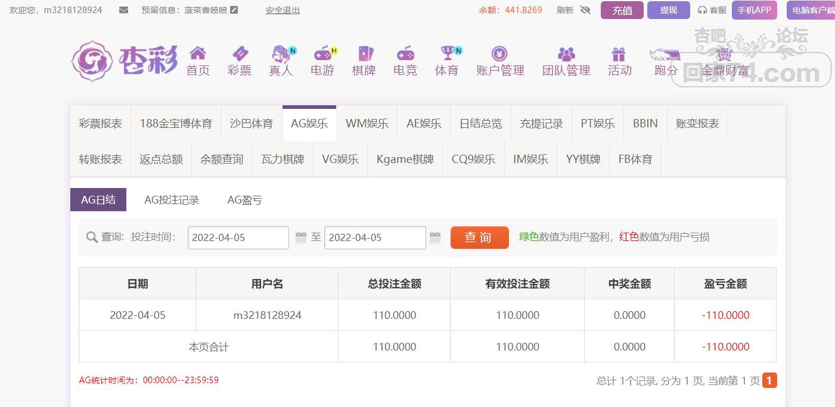Image resolution: width=835 pixels, height=407 pixels.
Task: Click the 充值 recharge button
Action: pos(622,10)
